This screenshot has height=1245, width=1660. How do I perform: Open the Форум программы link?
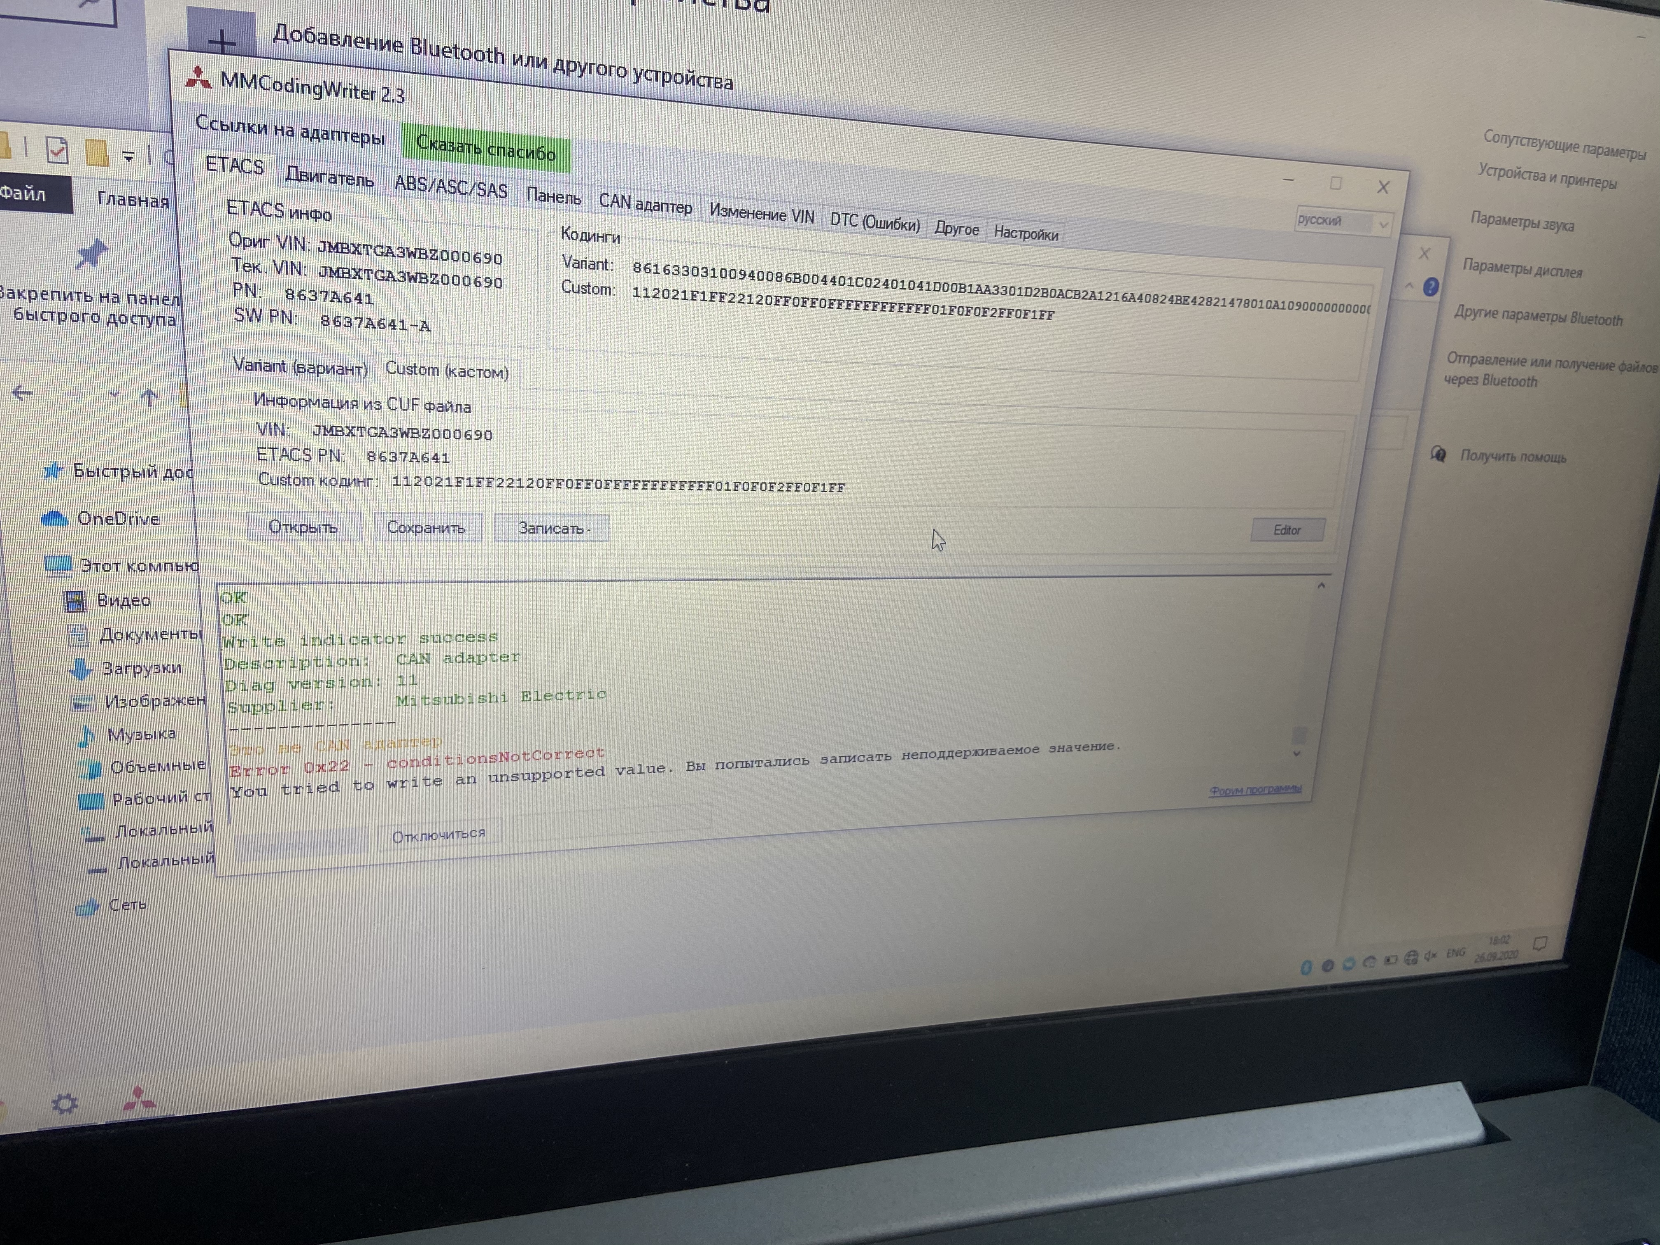1255,790
